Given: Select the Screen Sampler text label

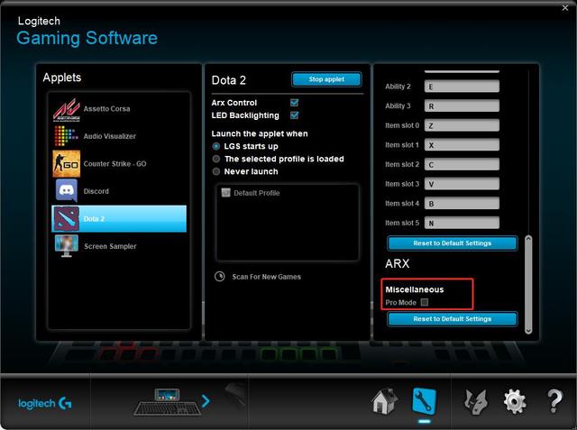Looking at the screenshot, I should (110, 246).
